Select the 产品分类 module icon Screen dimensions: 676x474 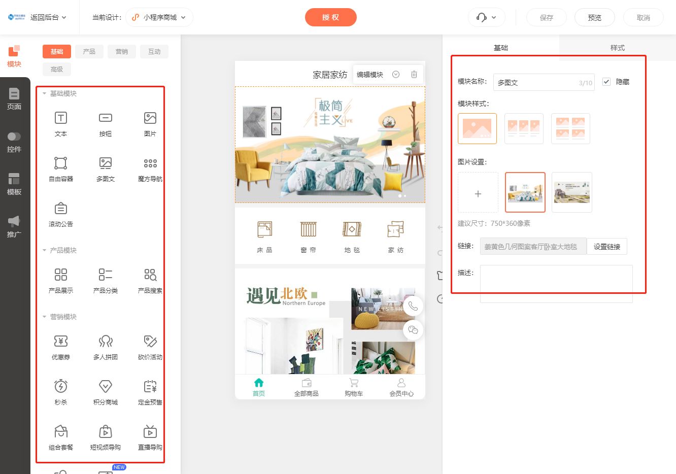point(105,281)
